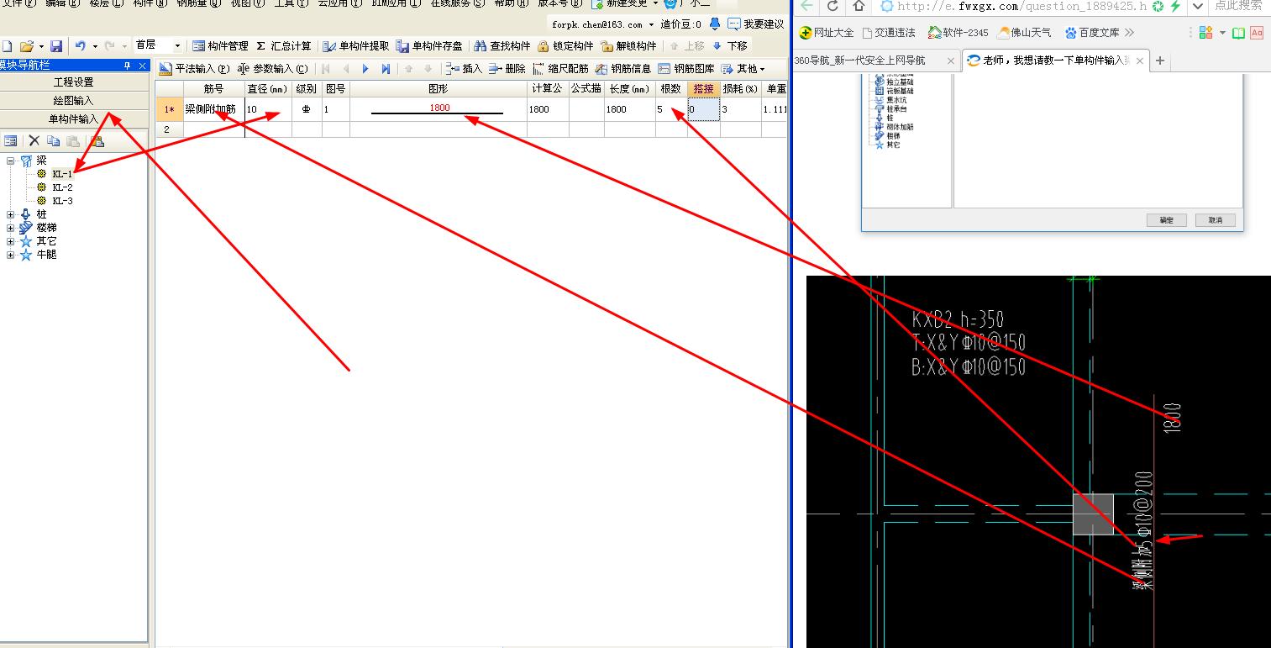Open the undo history dropdown arrow
This screenshot has height=648, width=1271.
pos(95,46)
